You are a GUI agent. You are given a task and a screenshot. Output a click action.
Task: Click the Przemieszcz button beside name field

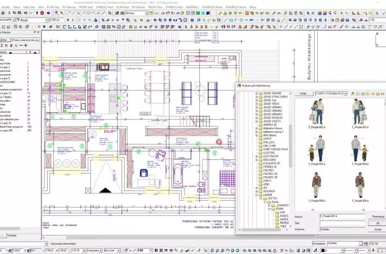tap(378, 216)
